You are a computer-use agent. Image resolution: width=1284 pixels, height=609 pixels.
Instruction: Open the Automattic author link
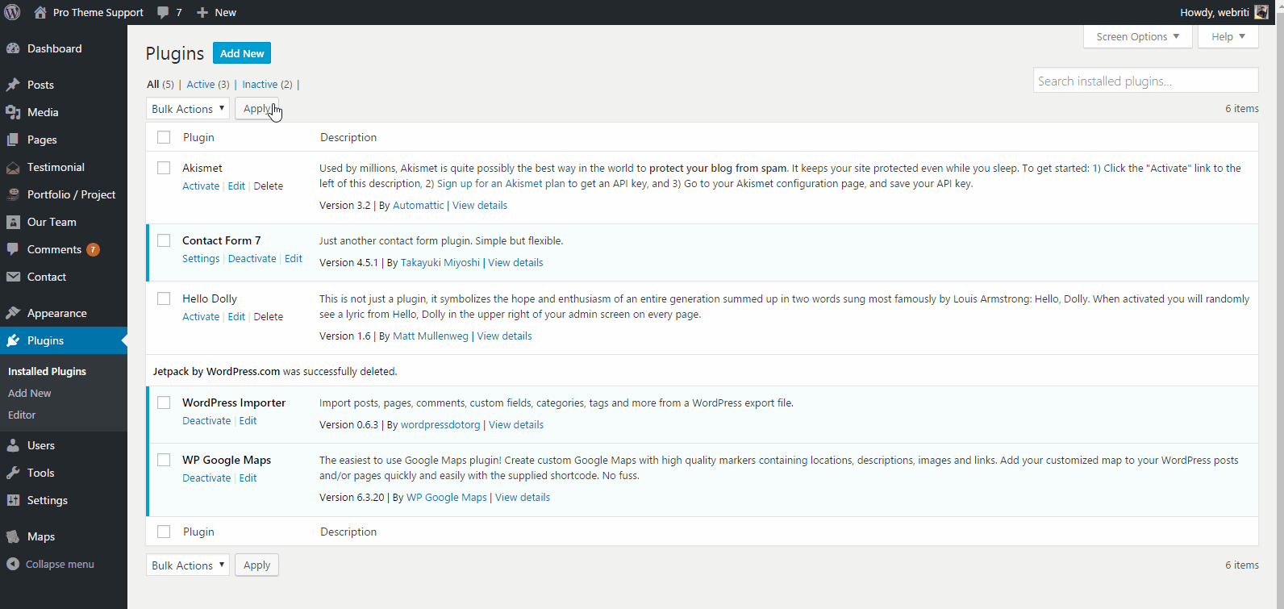click(419, 205)
